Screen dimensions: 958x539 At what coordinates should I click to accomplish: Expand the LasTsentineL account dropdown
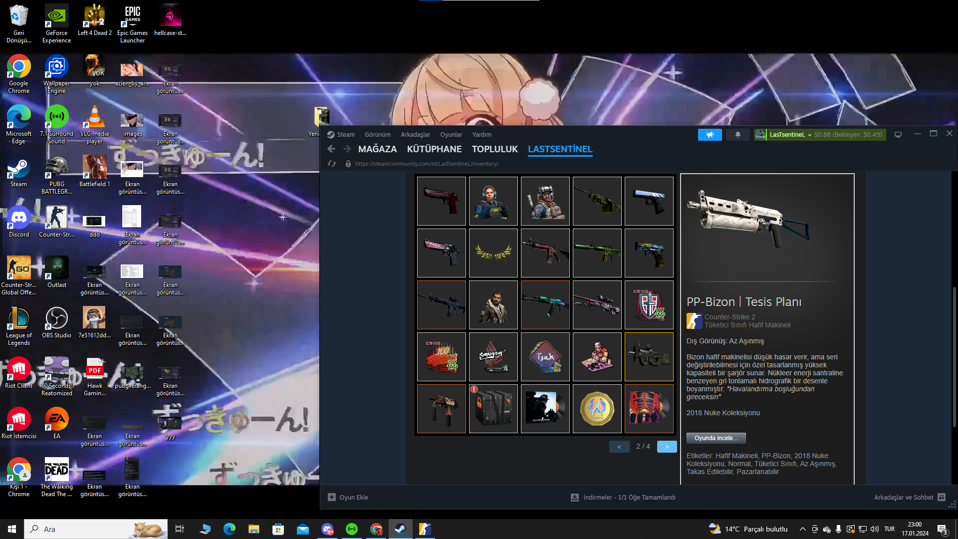[809, 135]
